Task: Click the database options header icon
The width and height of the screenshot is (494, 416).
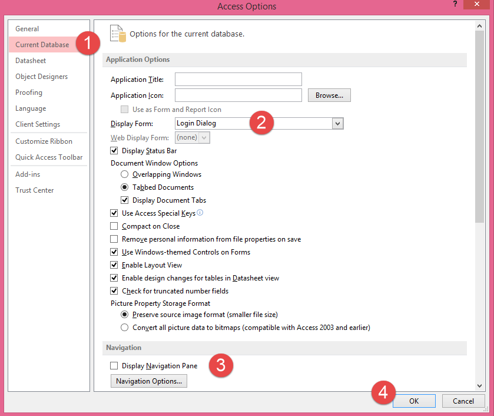Action: coord(118,34)
